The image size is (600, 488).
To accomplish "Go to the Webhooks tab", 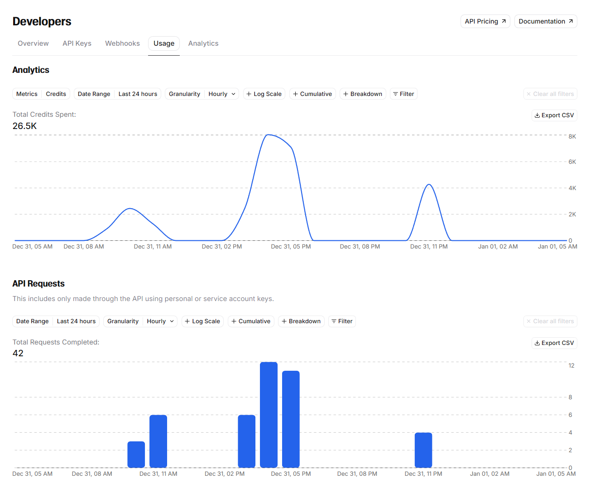I will pyautogui.click(x=122, y=43).
